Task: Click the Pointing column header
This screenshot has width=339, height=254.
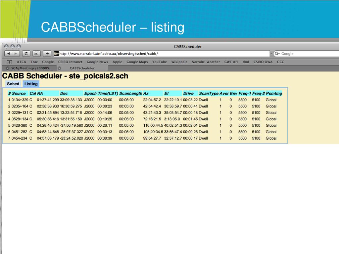Action: pos(274,93)
